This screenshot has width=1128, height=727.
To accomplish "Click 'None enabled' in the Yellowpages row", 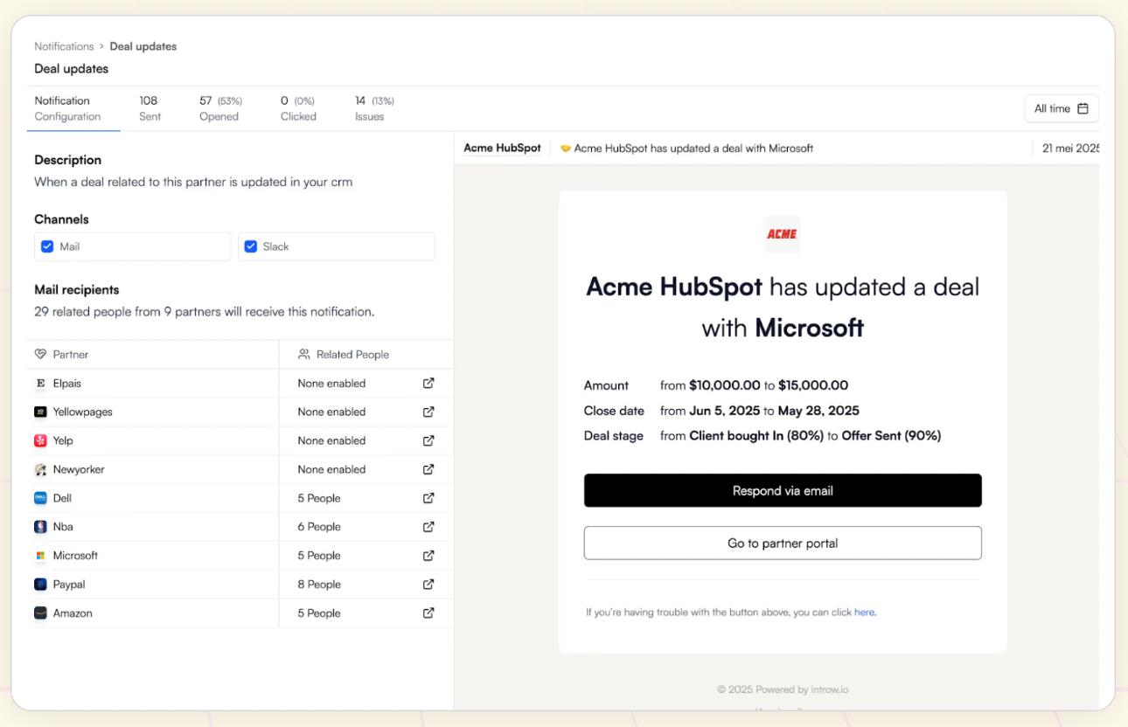I will (331, 412).
